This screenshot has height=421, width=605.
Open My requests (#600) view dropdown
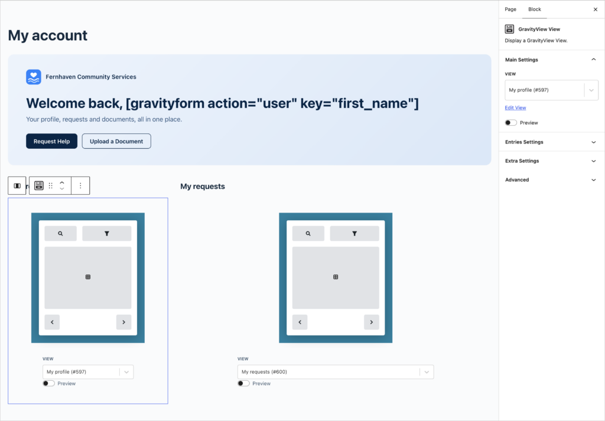(336, 372)
